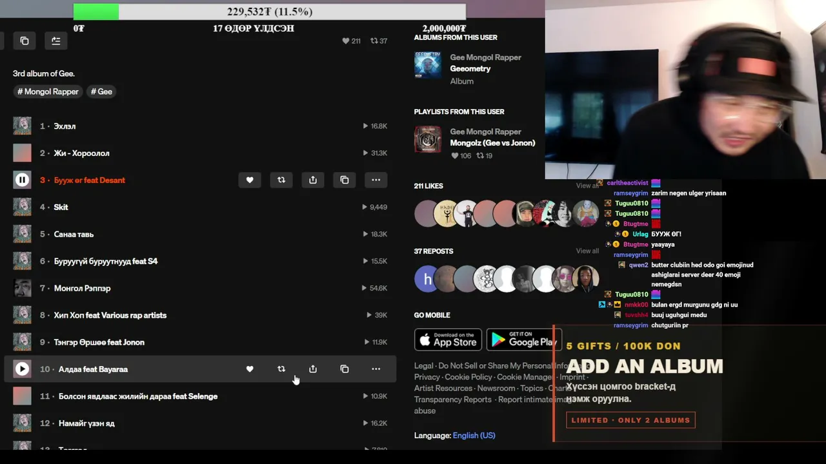826x464 pixels.
Task: Like track 10 Алдаа feat Bayaraa
Action: (x=250, y=369)
